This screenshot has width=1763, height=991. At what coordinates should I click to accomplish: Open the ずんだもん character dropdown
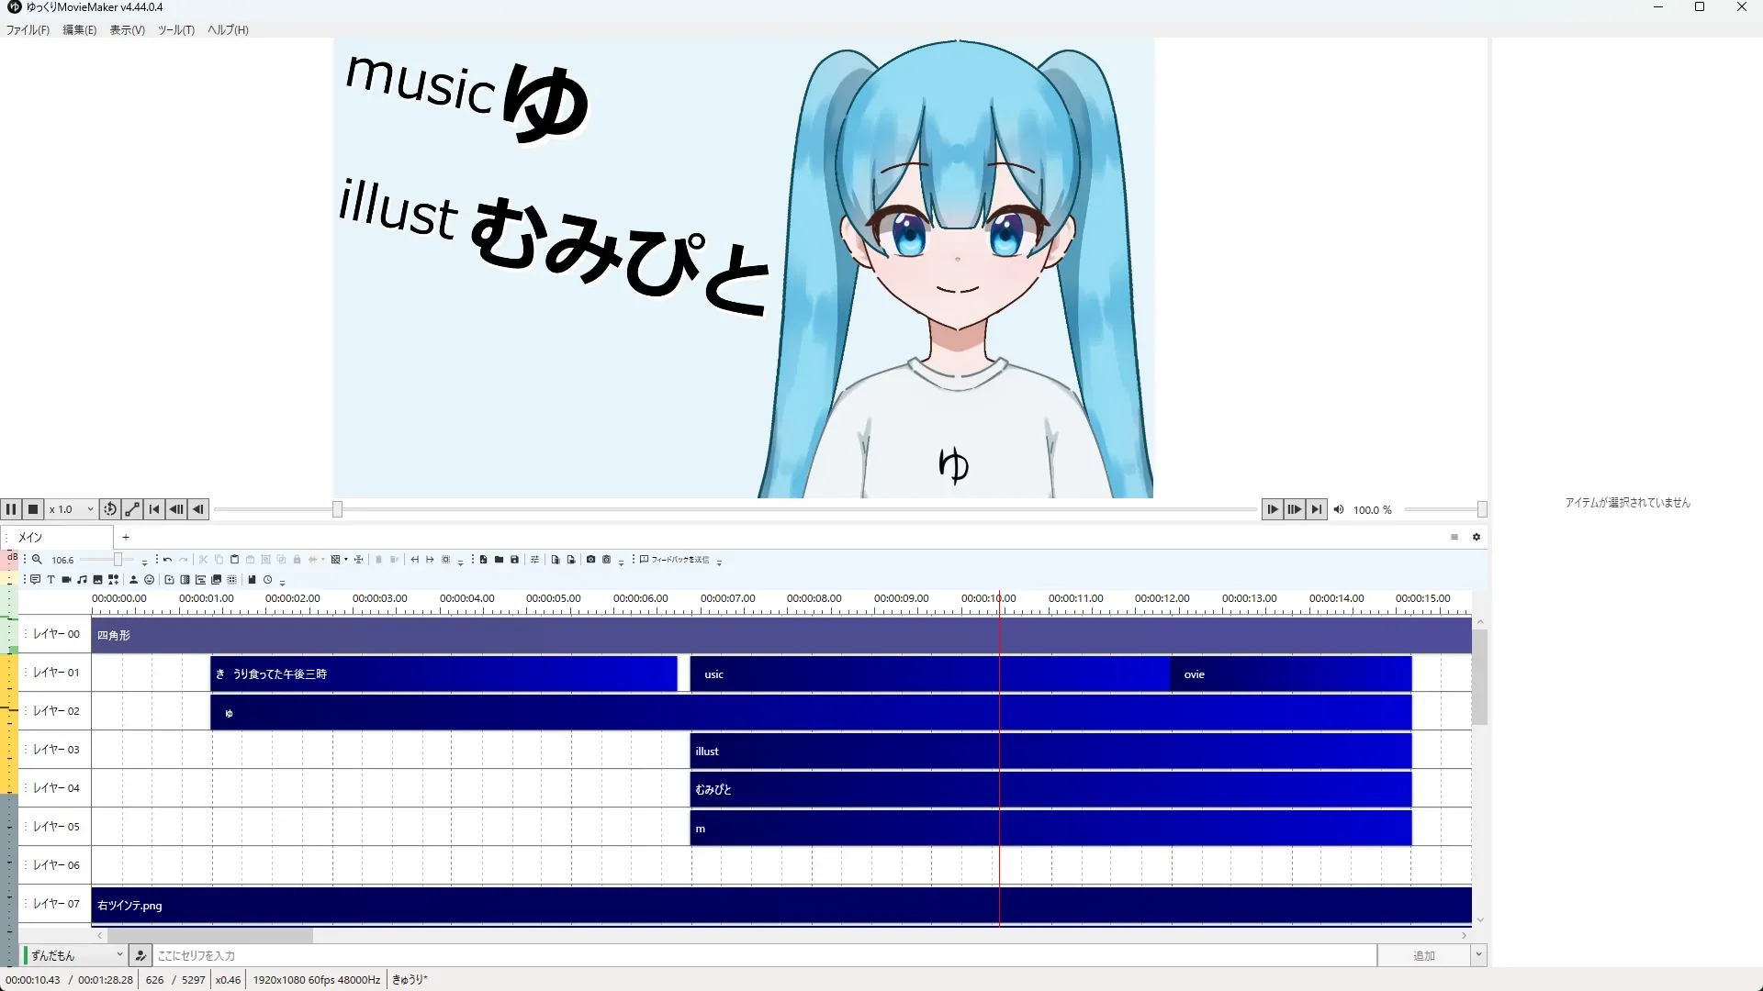(x=75, y=955)
